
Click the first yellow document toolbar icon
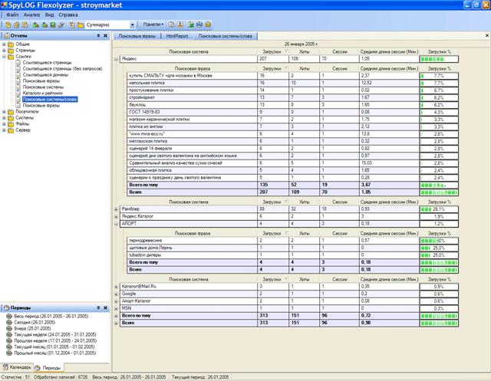point(8,25)
